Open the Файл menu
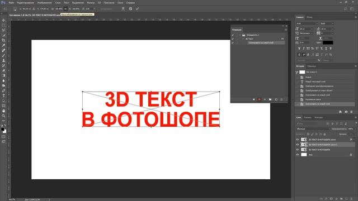This screenshot has height=201, width=358. [x=11, y=3]
